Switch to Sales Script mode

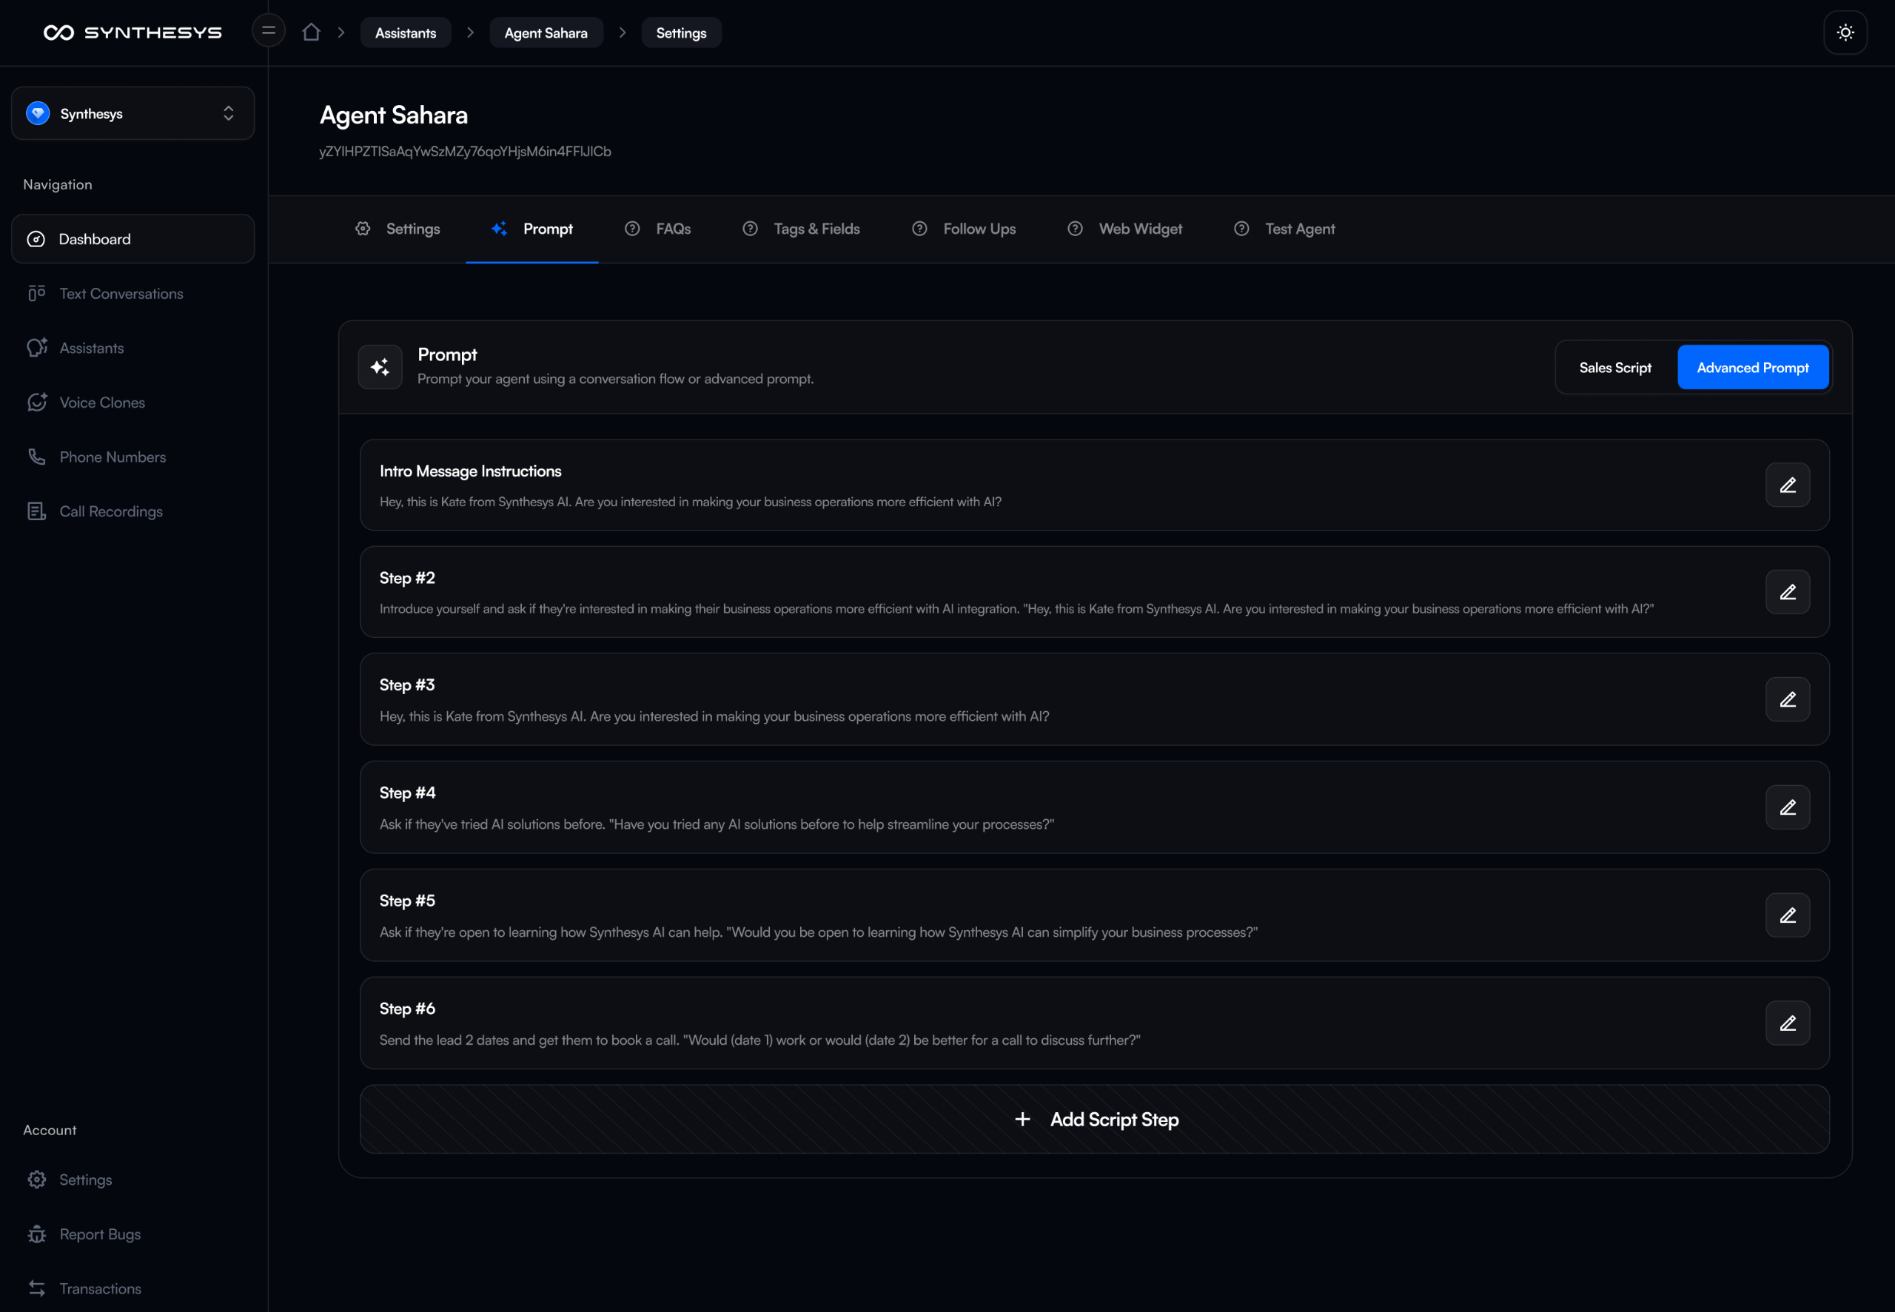pyautogui.click(x=1614, y=368)
